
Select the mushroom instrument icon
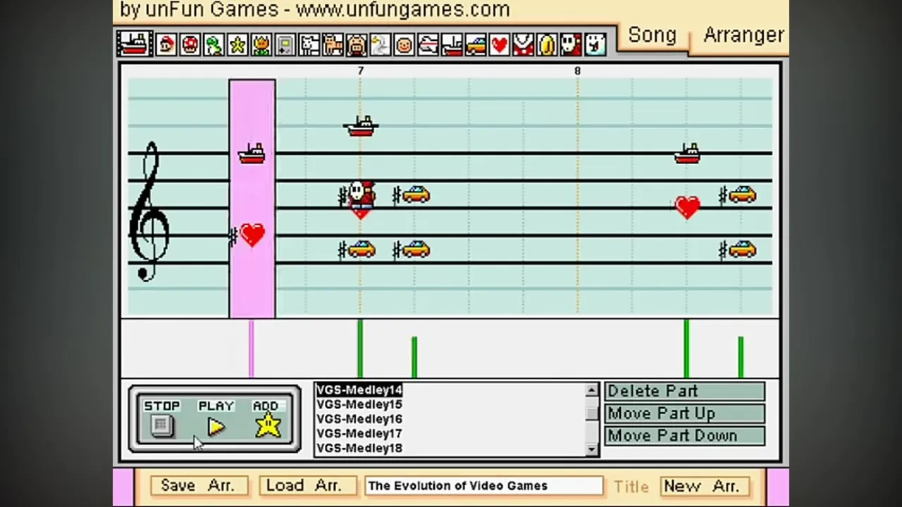190,45
